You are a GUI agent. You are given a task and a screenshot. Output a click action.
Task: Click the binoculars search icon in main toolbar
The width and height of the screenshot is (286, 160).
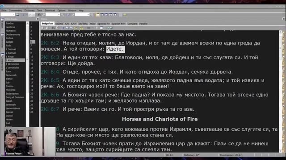(x=39, y=15)
